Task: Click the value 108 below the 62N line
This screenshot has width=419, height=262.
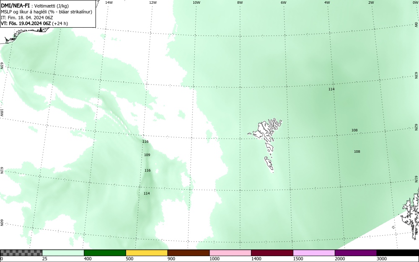Action: [357, 152]
